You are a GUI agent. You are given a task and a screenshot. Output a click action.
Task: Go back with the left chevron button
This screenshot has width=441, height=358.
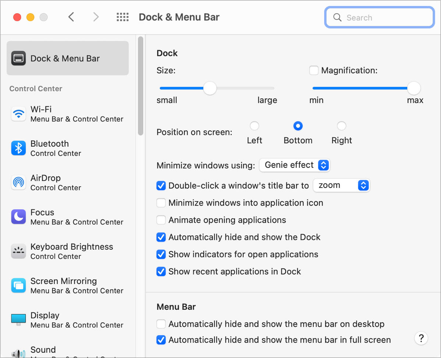coord(71,17)
